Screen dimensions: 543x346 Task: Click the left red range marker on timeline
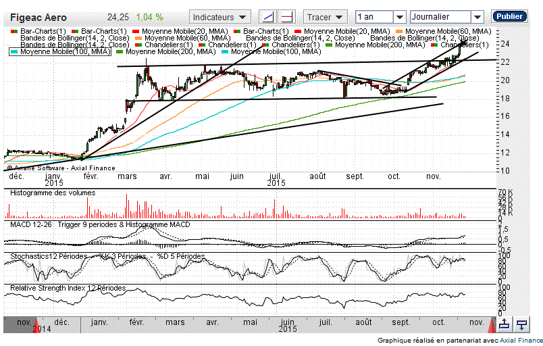(x=36, y=325)
